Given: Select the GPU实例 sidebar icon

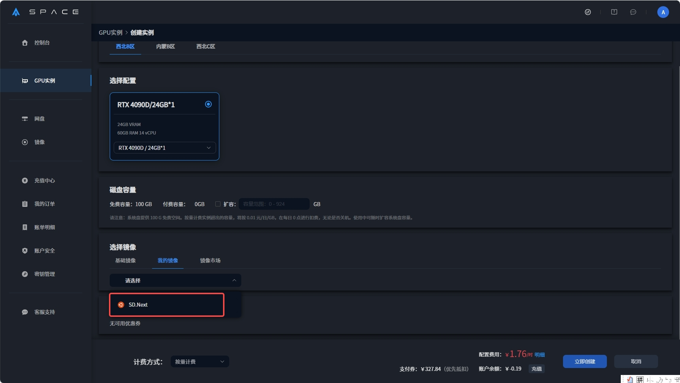Looking at the screenshot, I should [25, 81].
